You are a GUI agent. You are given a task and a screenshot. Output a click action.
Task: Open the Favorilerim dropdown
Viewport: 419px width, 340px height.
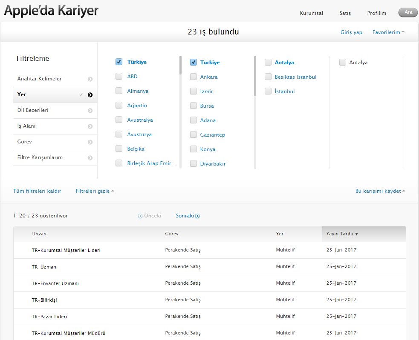tap(389, 32)
